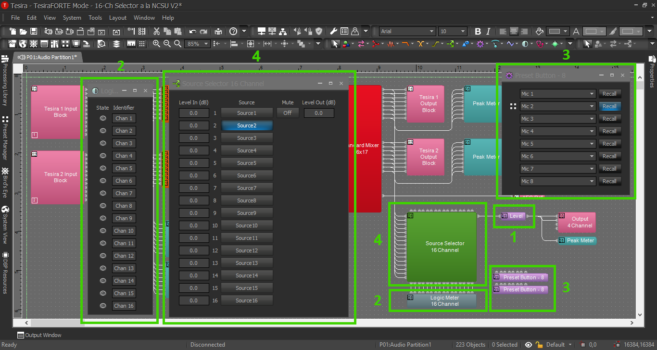Open the Mic 1 preset dropdown

558,94
